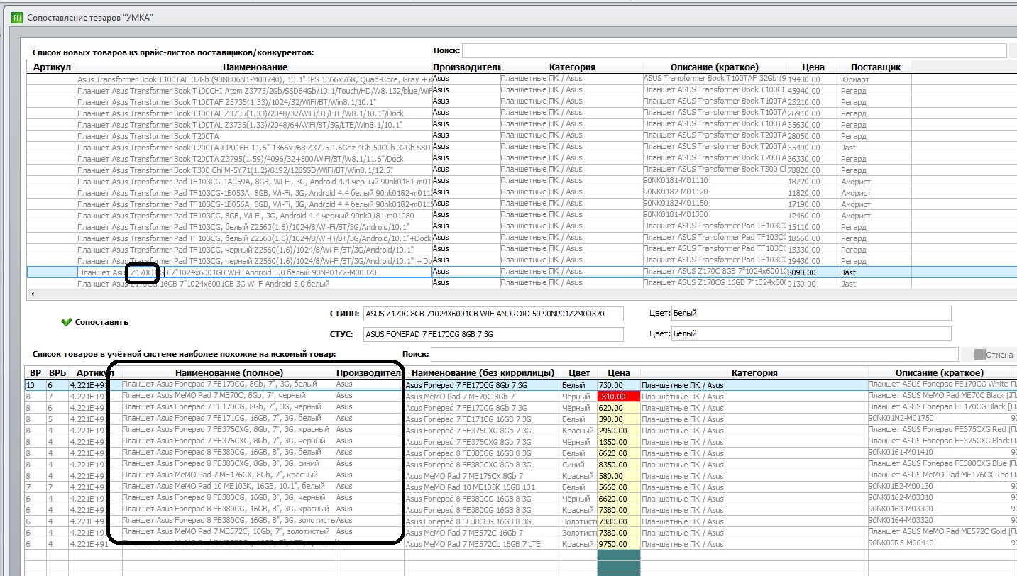Click the description cell 90NK00R3-M00410
Image resolution: width=1017 pixels, height=576 pixels.
click(939, 543)
